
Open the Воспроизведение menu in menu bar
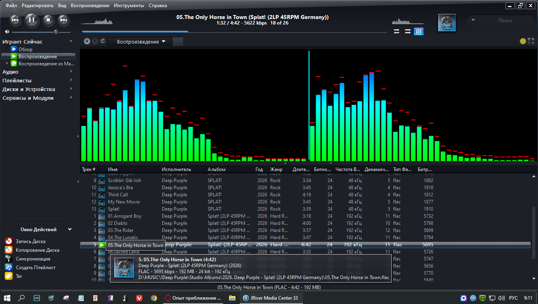tap(90, 6)
